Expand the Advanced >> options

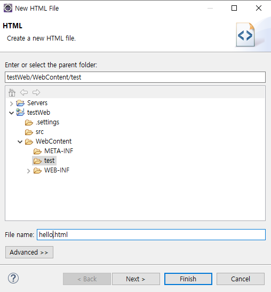pyautogui.click(x=29, y=252)
